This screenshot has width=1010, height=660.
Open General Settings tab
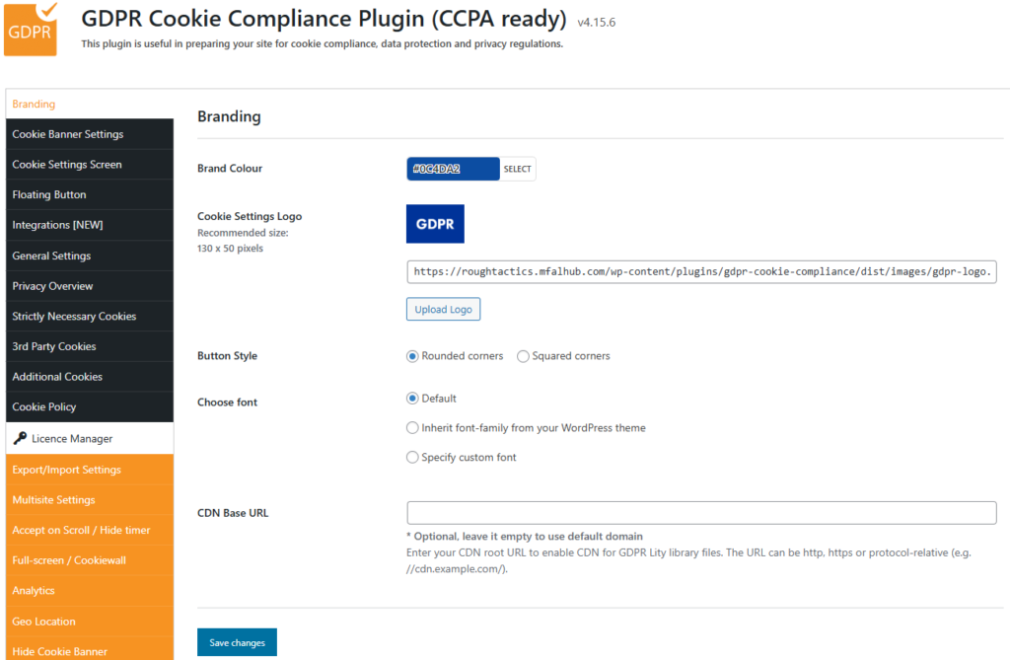pos(90,256)
